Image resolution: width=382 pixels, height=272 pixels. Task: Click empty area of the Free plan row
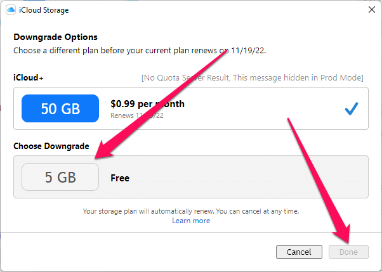pyautogui.click(x=244, y=177)
